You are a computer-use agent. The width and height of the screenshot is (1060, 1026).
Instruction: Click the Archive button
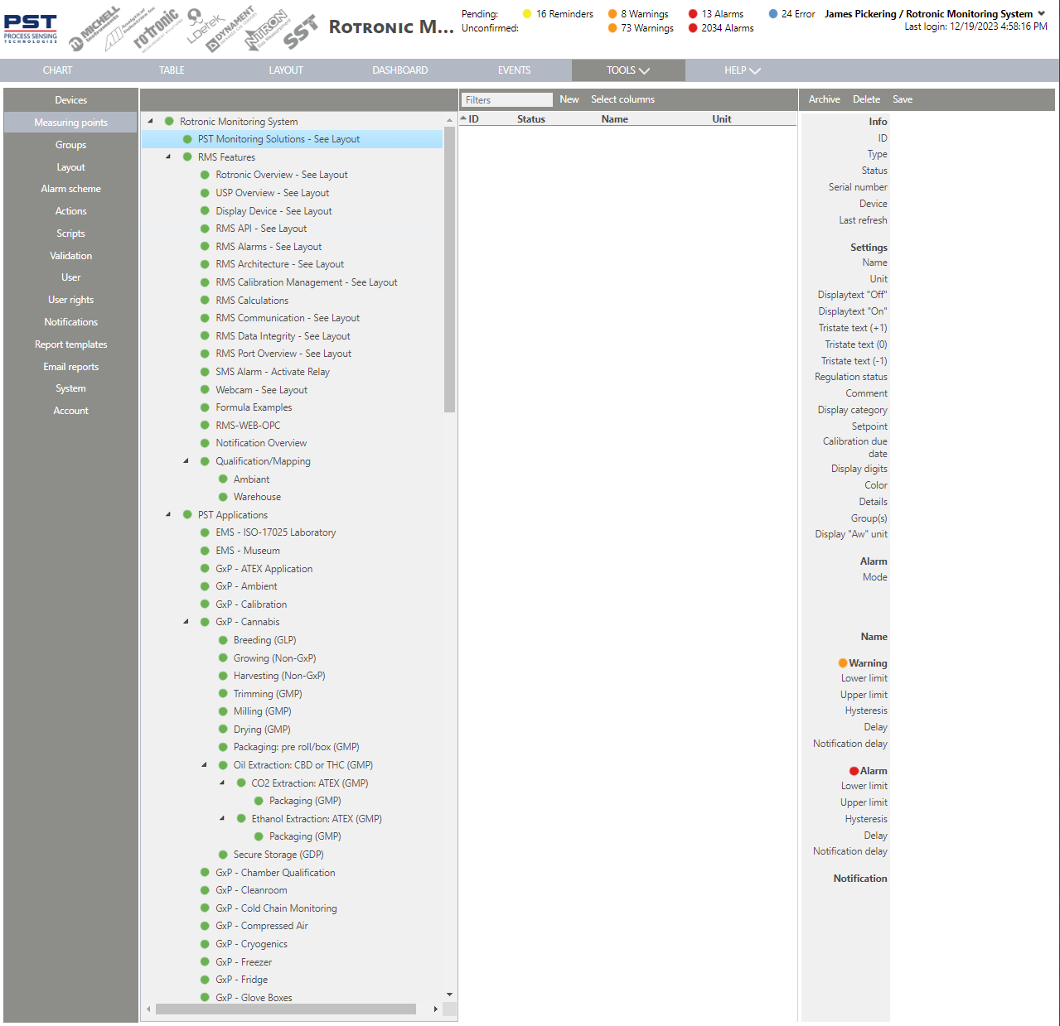click(825, 99)
